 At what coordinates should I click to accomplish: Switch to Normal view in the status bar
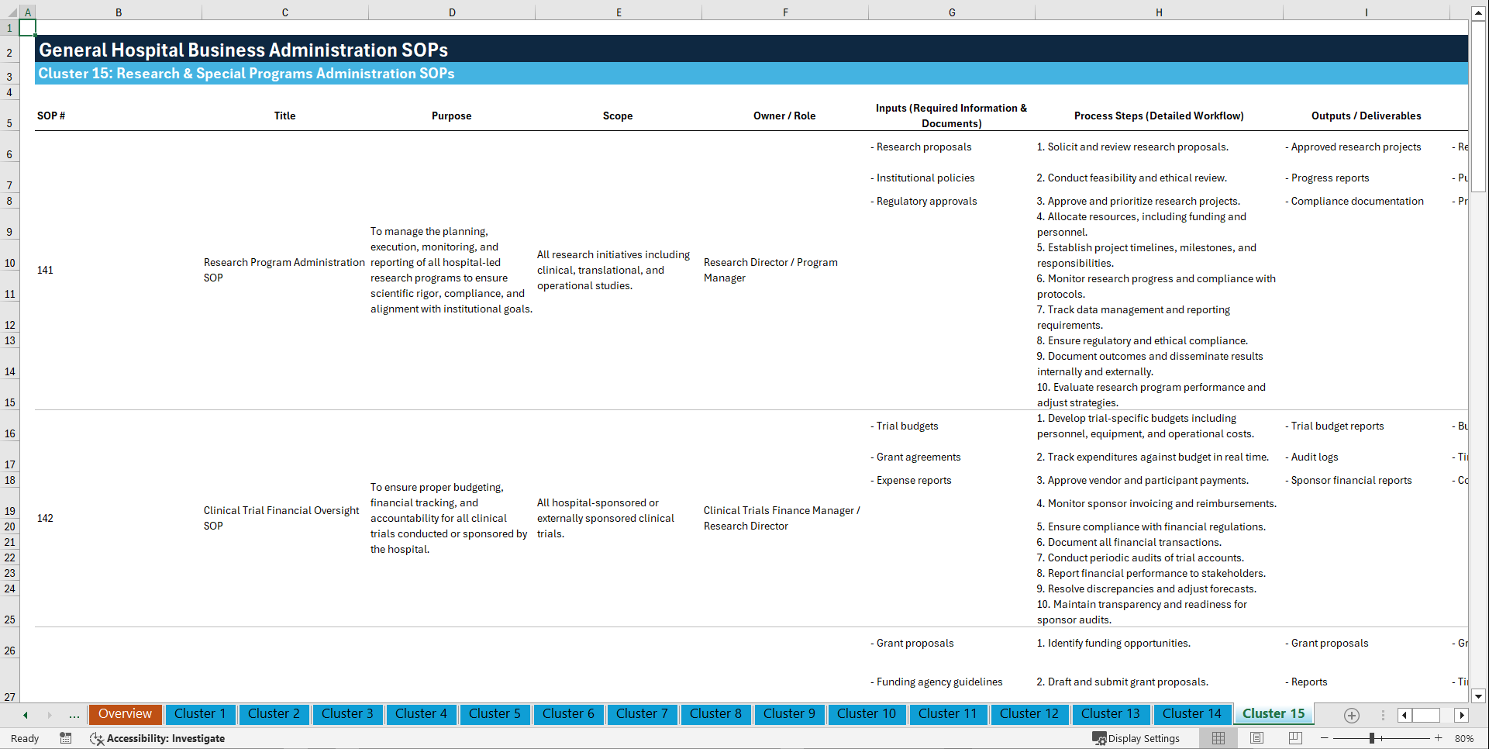pos(1218,738)
